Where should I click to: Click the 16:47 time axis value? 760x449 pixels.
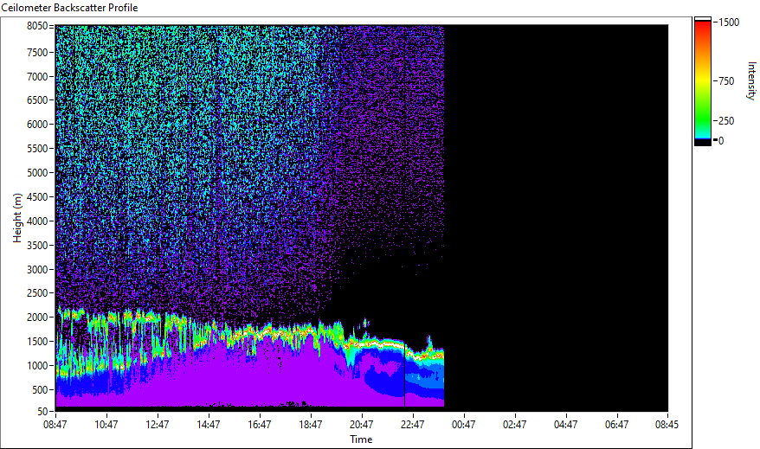click(x=260, y=425)
